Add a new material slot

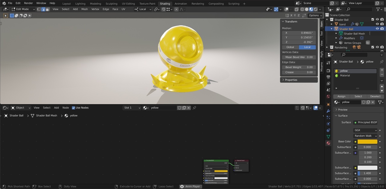(382, 70)
